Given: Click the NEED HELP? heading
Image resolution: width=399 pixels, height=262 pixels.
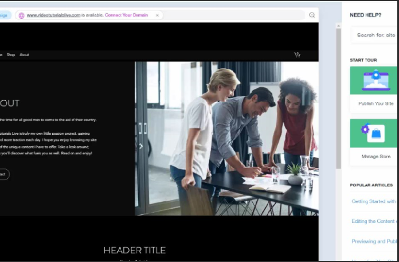Looking at the screenshot, I should point(365,15).
